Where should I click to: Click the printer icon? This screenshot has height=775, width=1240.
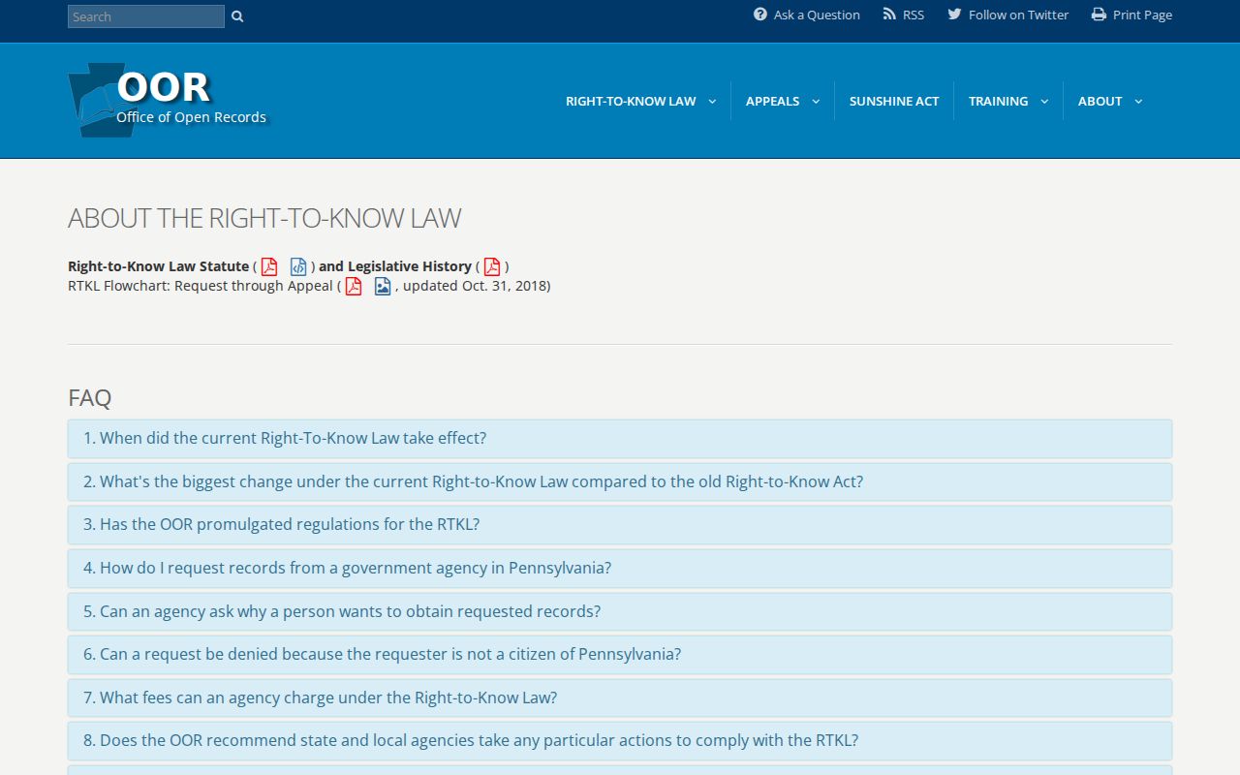tap(1099, 15)
